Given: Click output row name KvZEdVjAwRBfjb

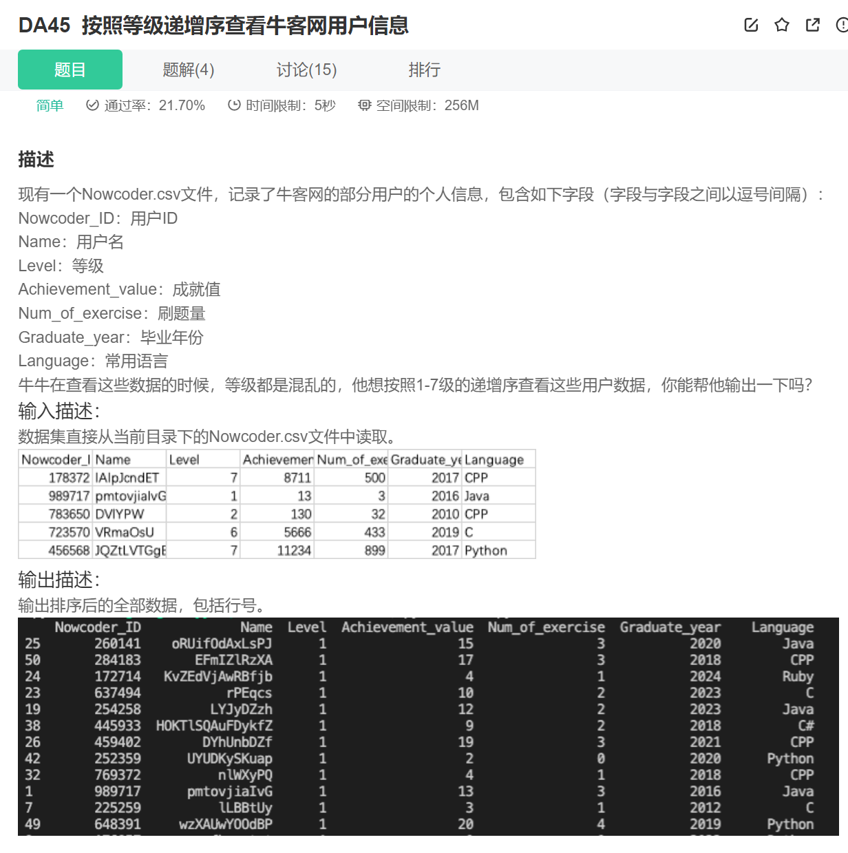Looking at the screenshot, I should 218,677.
